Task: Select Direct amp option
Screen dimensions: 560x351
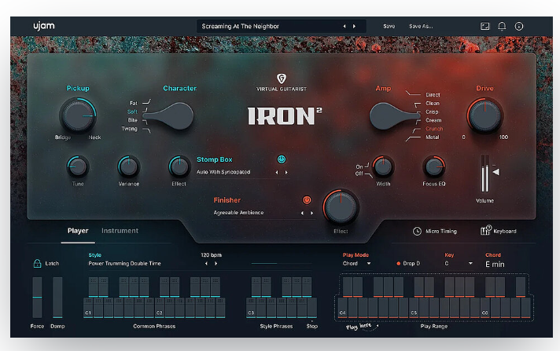Action: pos(433,95)
